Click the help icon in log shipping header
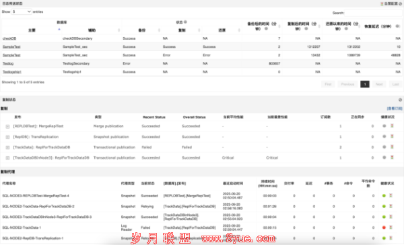The height and width of the screenshot is (245, 404). (401, 3)
